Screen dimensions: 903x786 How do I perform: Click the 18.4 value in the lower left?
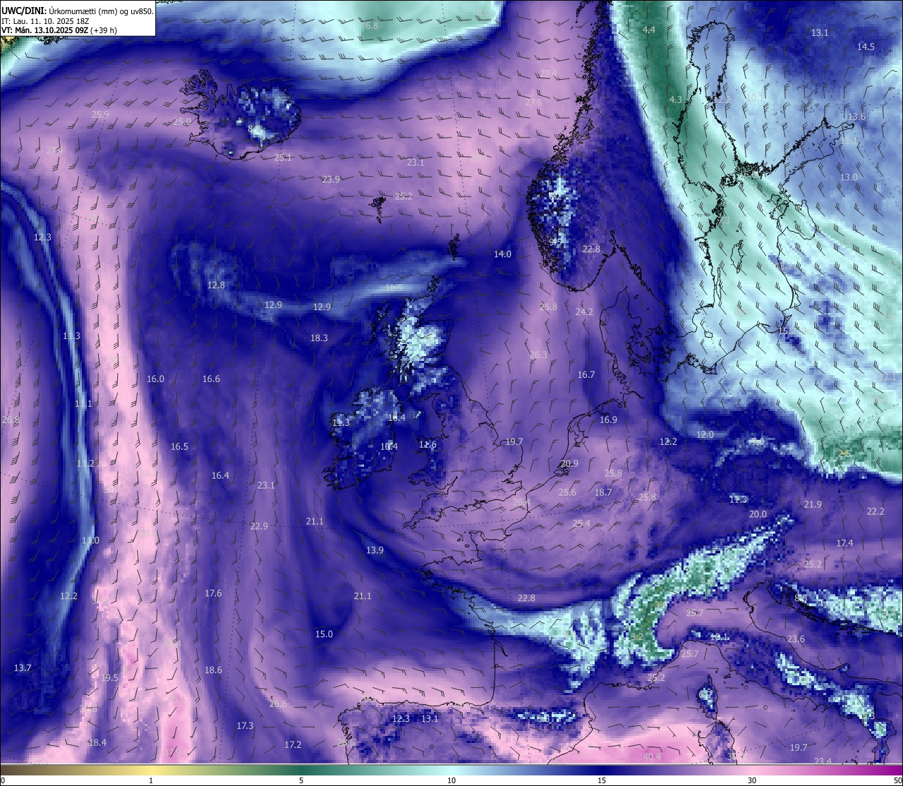97,742
